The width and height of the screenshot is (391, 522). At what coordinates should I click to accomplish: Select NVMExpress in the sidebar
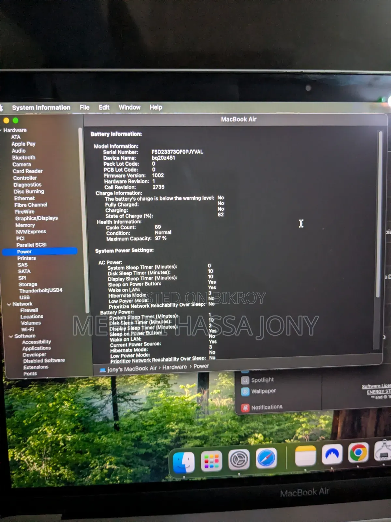click(31, 232)
